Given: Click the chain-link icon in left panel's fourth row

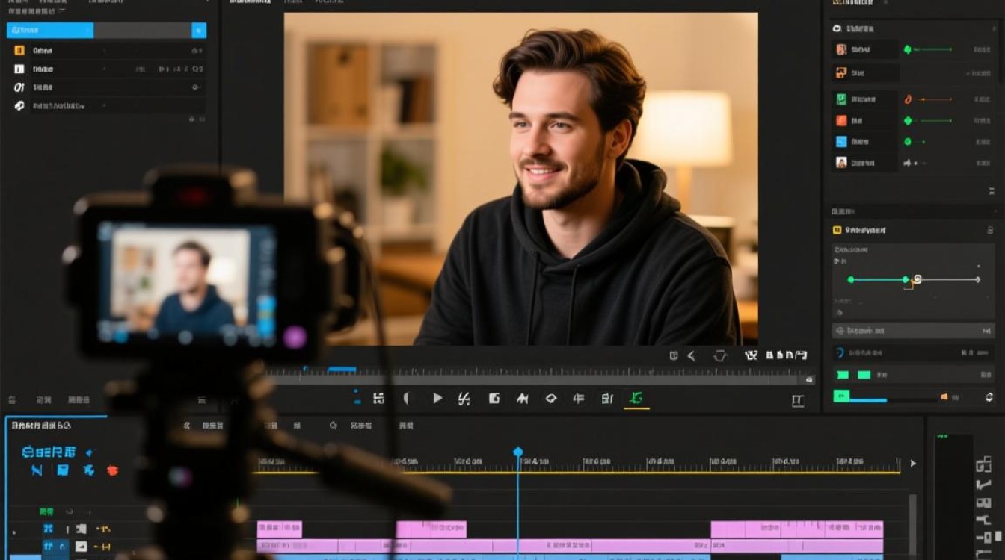Looking at the screenshot, I should click(x=19, y=106).
